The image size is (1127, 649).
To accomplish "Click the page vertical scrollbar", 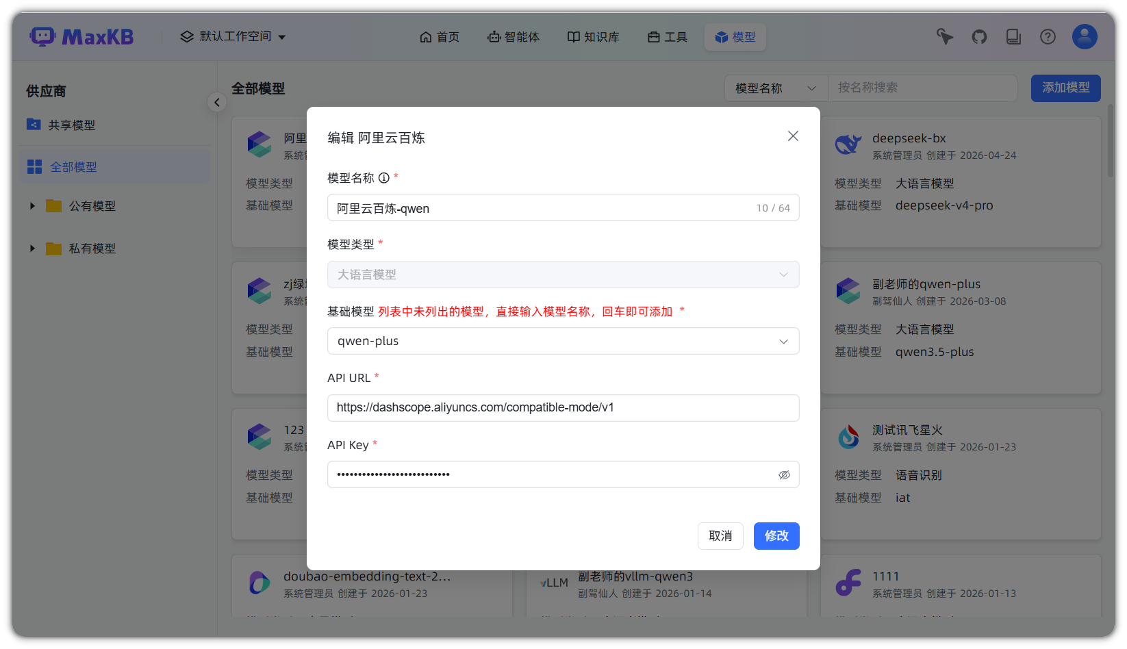I will [x=1111, y=141].
